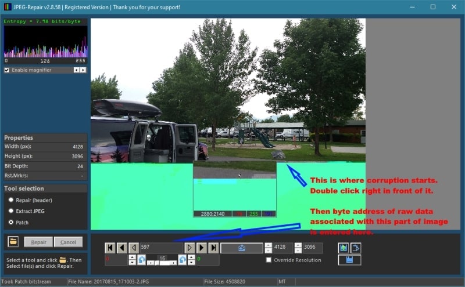Click the outlined right arrow fine-step button
The height and width of the screenshot is (287, 465).
[189, 248]
